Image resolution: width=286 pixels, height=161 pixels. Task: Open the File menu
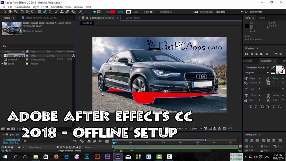[3, 7]
